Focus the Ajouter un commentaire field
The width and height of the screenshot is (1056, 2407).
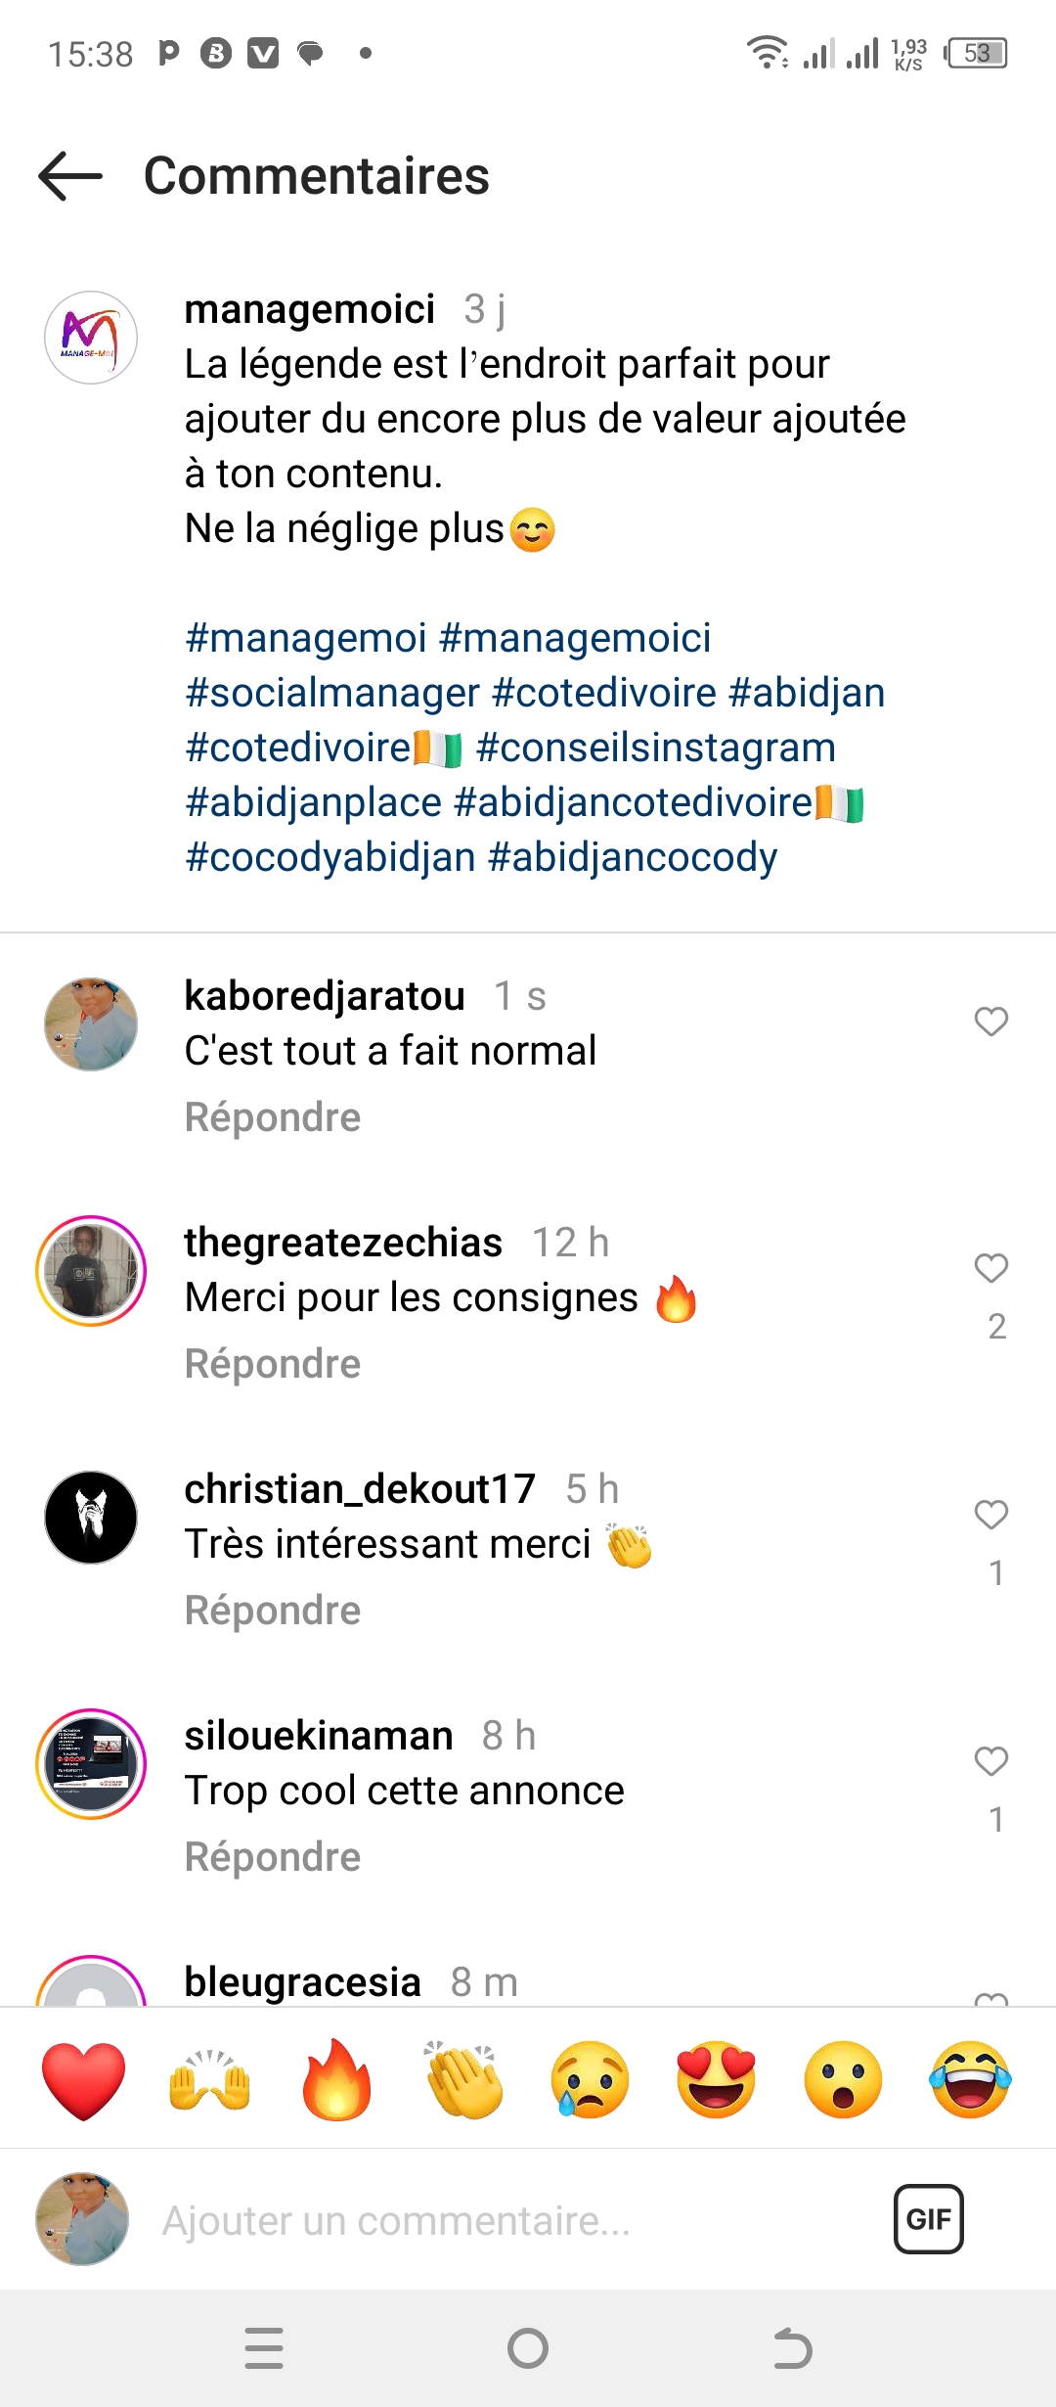489,2221
